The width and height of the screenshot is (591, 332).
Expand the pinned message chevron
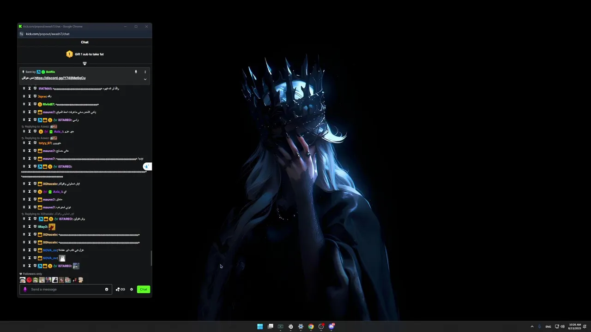tap(145, 79)
